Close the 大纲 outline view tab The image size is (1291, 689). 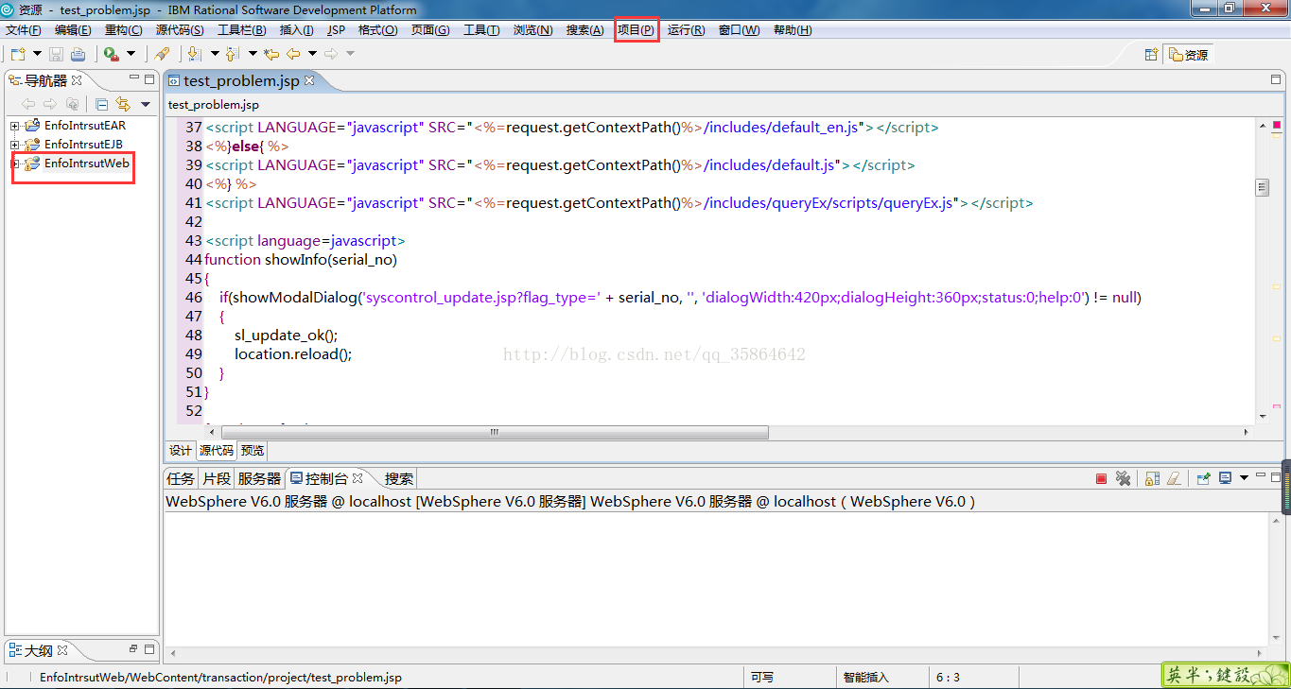pyautogui.click(x=62, y=650)
